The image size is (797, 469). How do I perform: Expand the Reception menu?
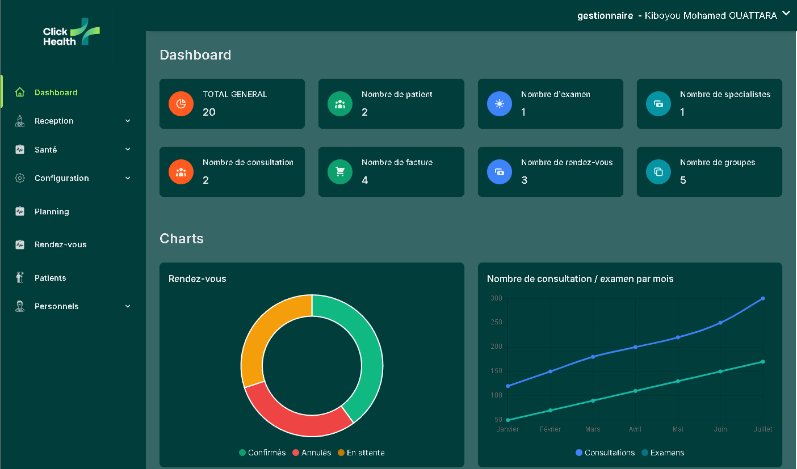(x=54, y=121)
